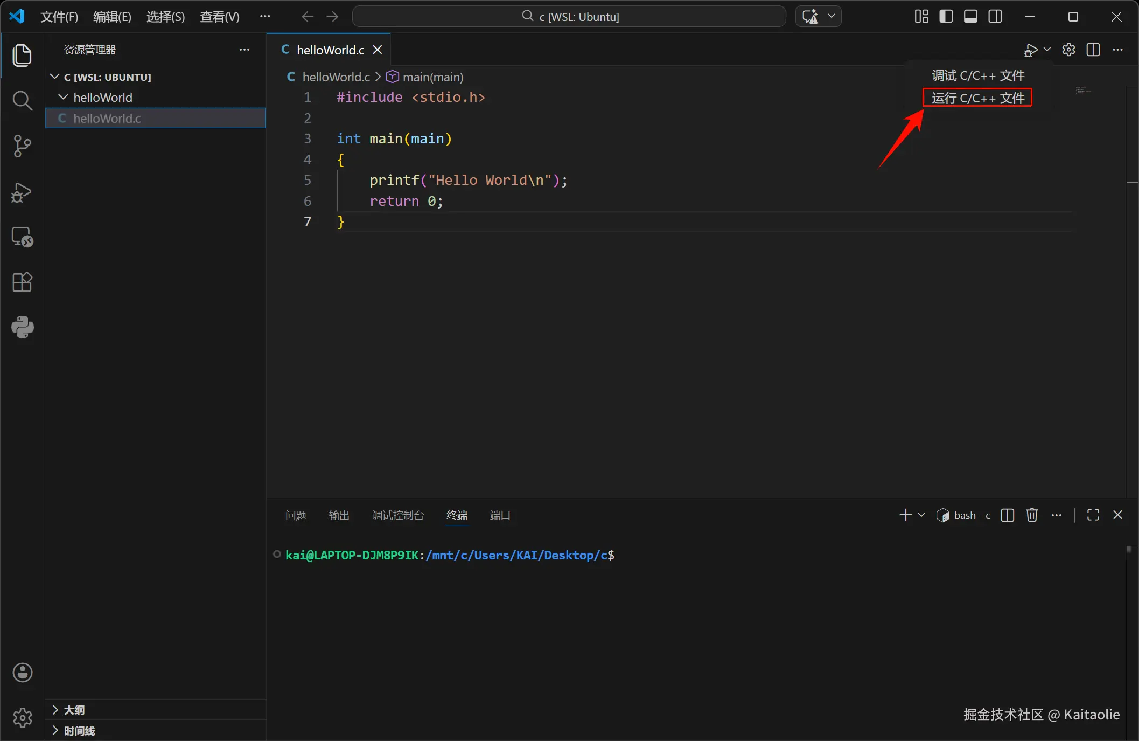
Task: Open the Source Control view
Action: pyautogui.click(x=22, y=146)
